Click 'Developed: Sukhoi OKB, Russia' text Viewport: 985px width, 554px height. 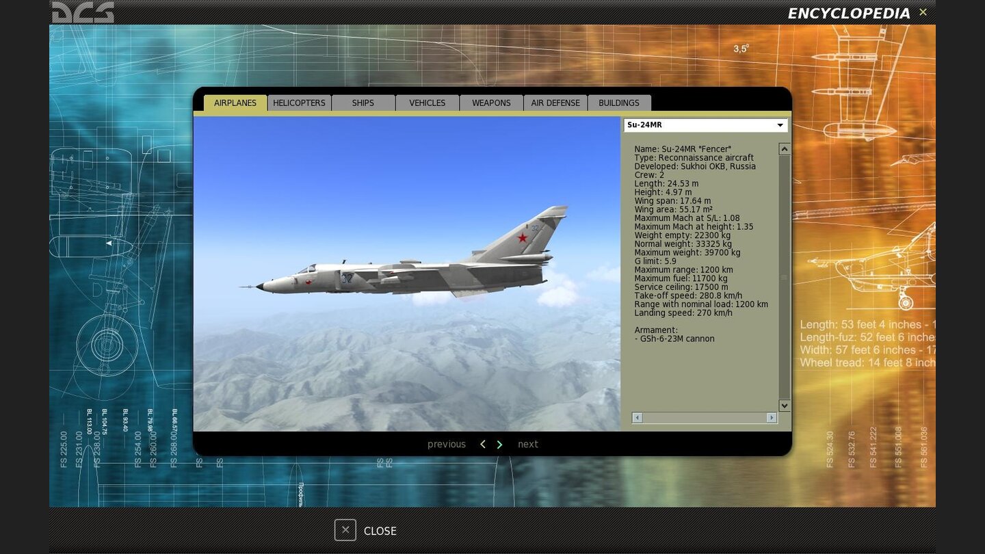click(695, 167)
